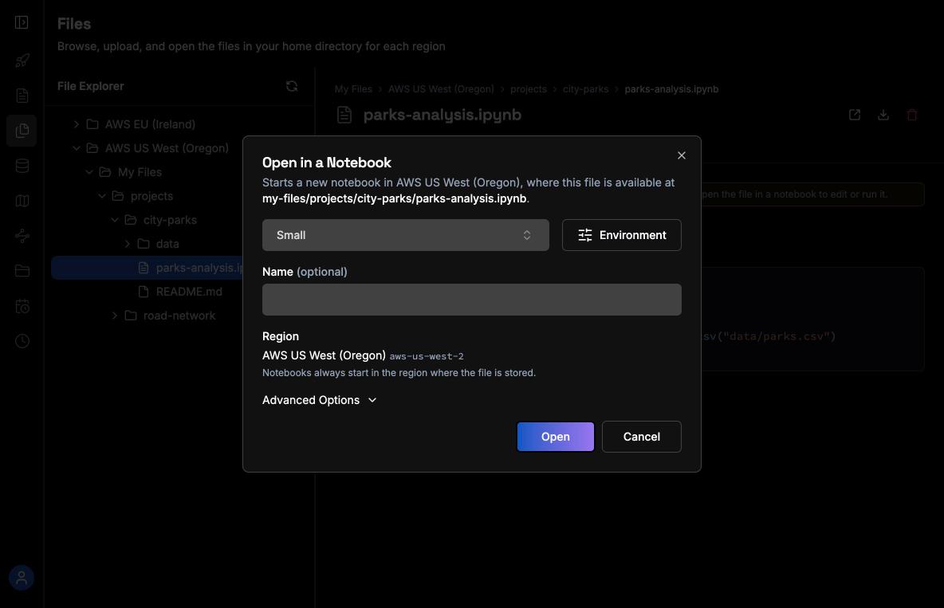This screenshot has width=944, height=608.
Task: Collapse the AWS US West (Oregon) folder
Action: [x=77, y=148]
